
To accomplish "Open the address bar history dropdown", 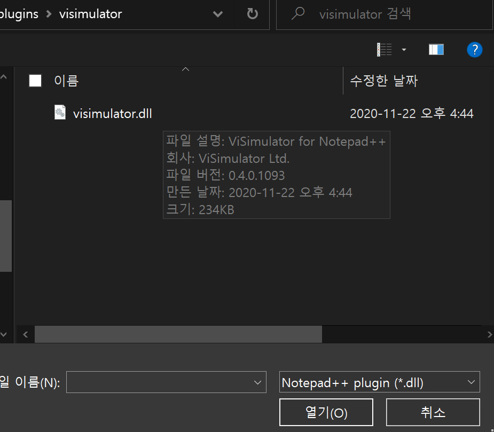I will click(x=218, y=14).
